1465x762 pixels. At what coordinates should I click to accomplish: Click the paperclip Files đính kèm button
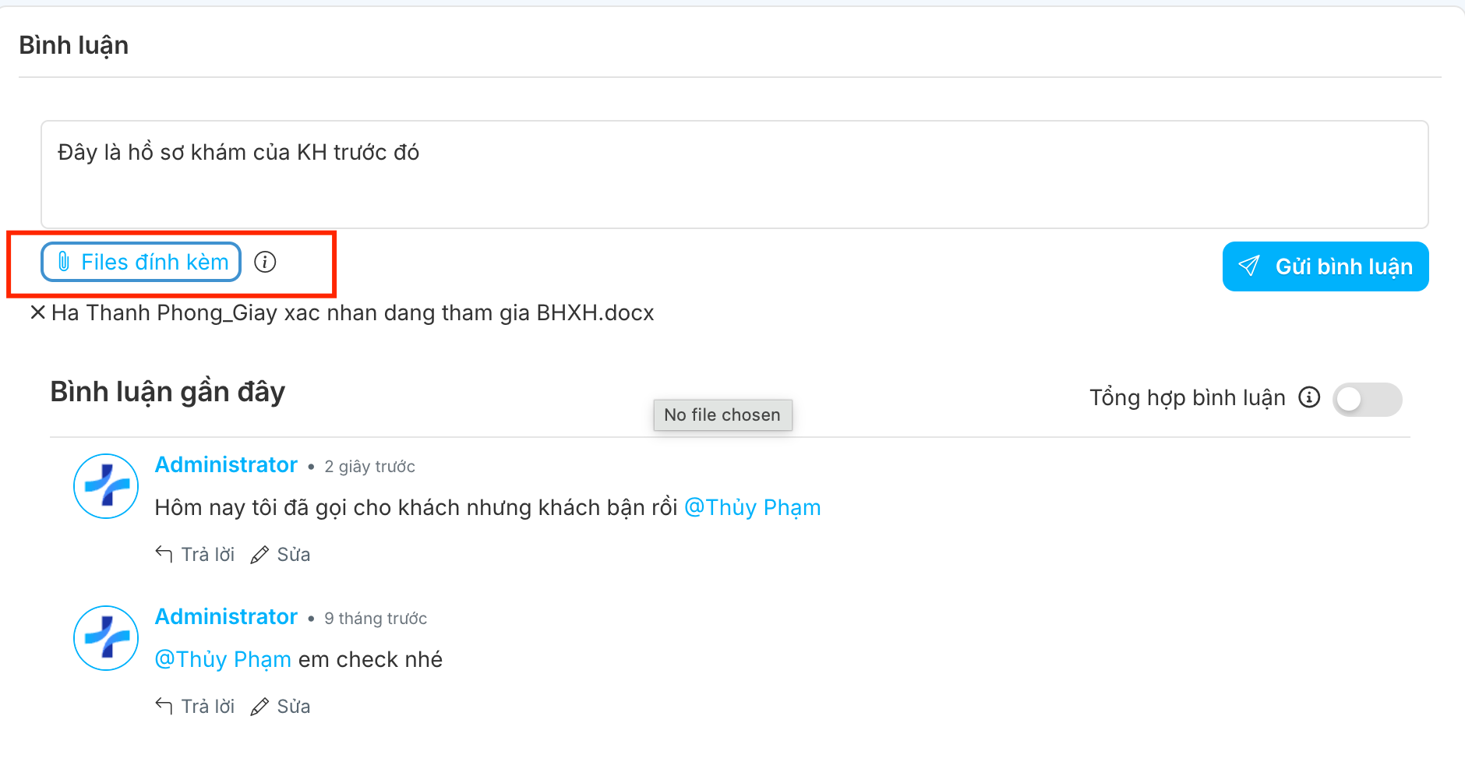(141, 262)
